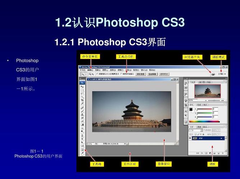Image resolution: width=240 pixels, height=179 pixels.
Task: Select the Notes tool
Action: point(82,150)
